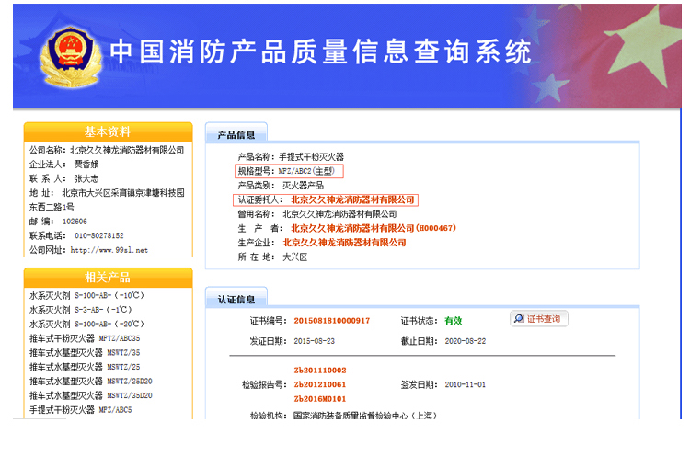Open related product 推车式水基型灭火器 MSWTZ/35D20
The height and width of the screenshot is (456, 690).
coord(91,395)
